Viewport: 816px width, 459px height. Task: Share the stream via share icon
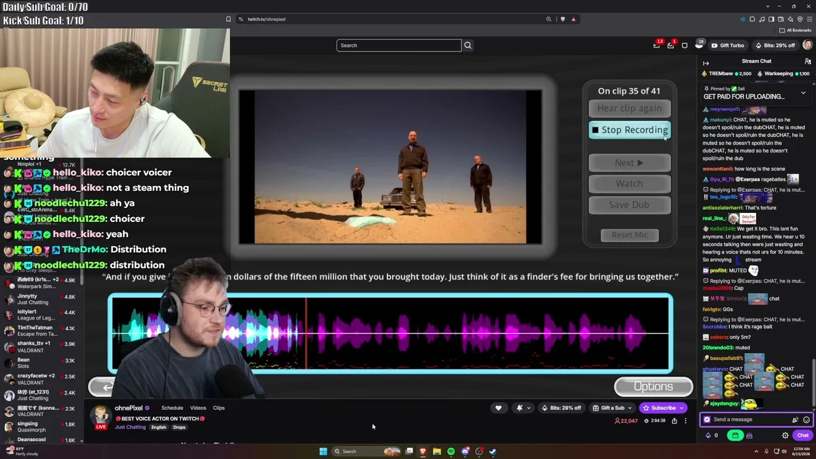pos(674,421)
